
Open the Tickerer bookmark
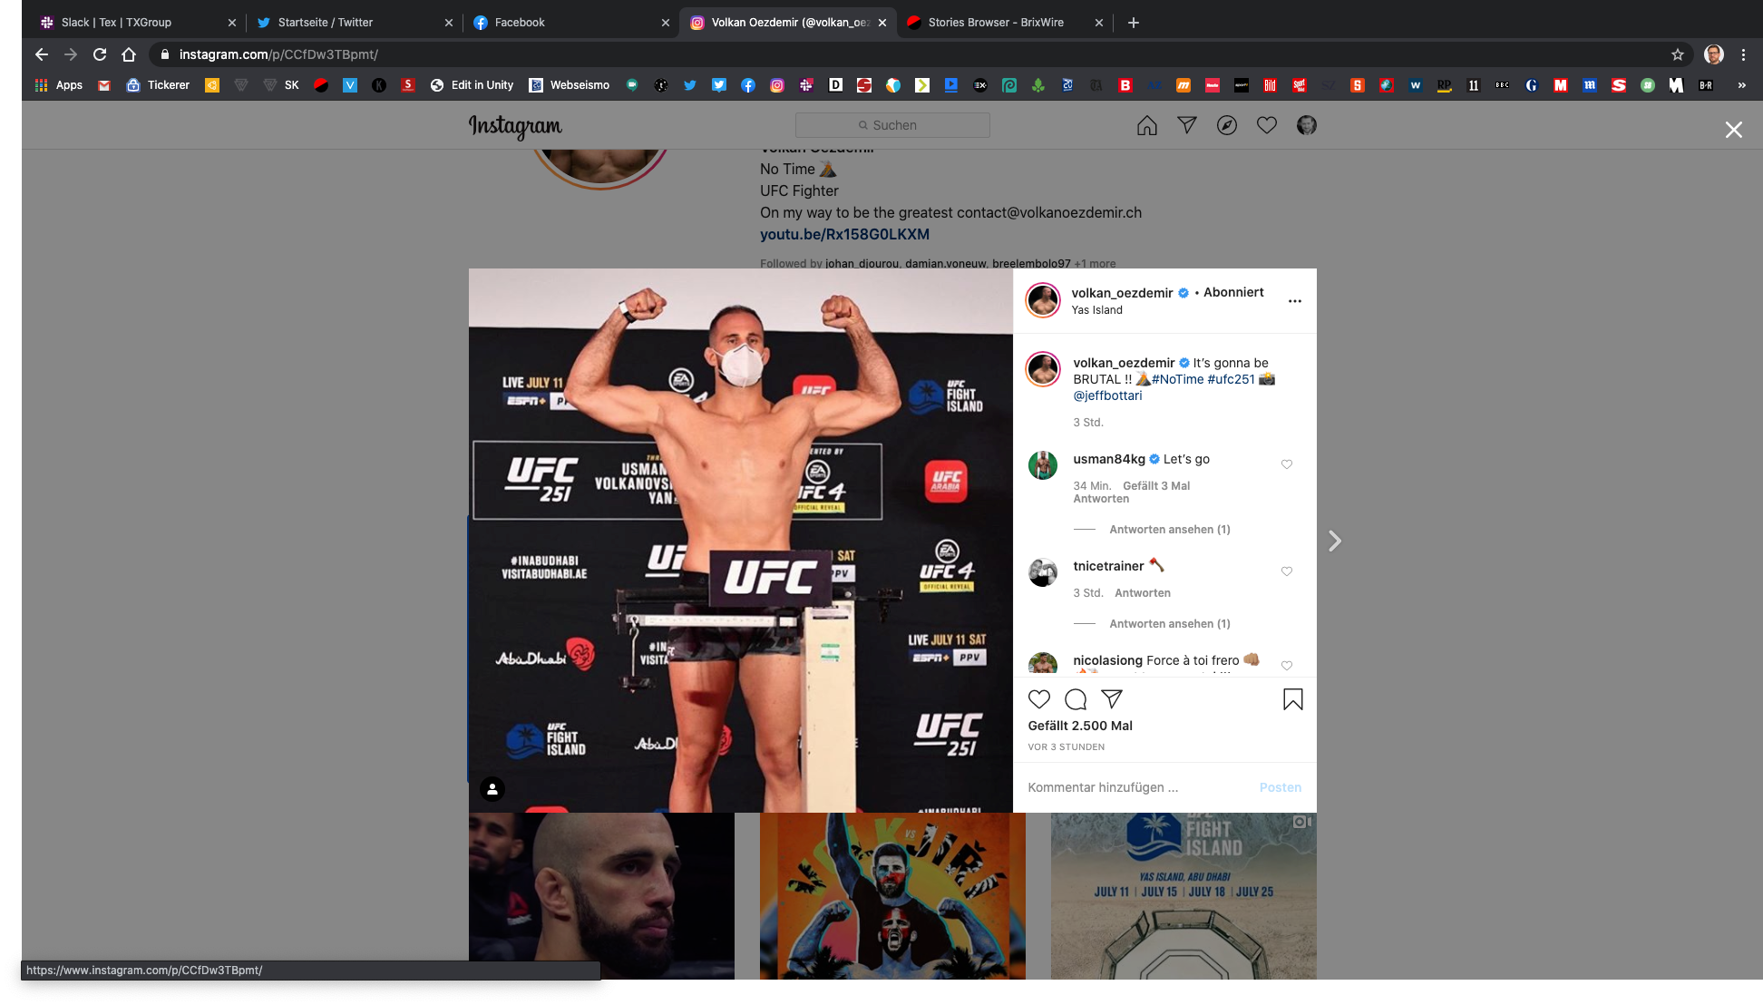pos(158,85)
